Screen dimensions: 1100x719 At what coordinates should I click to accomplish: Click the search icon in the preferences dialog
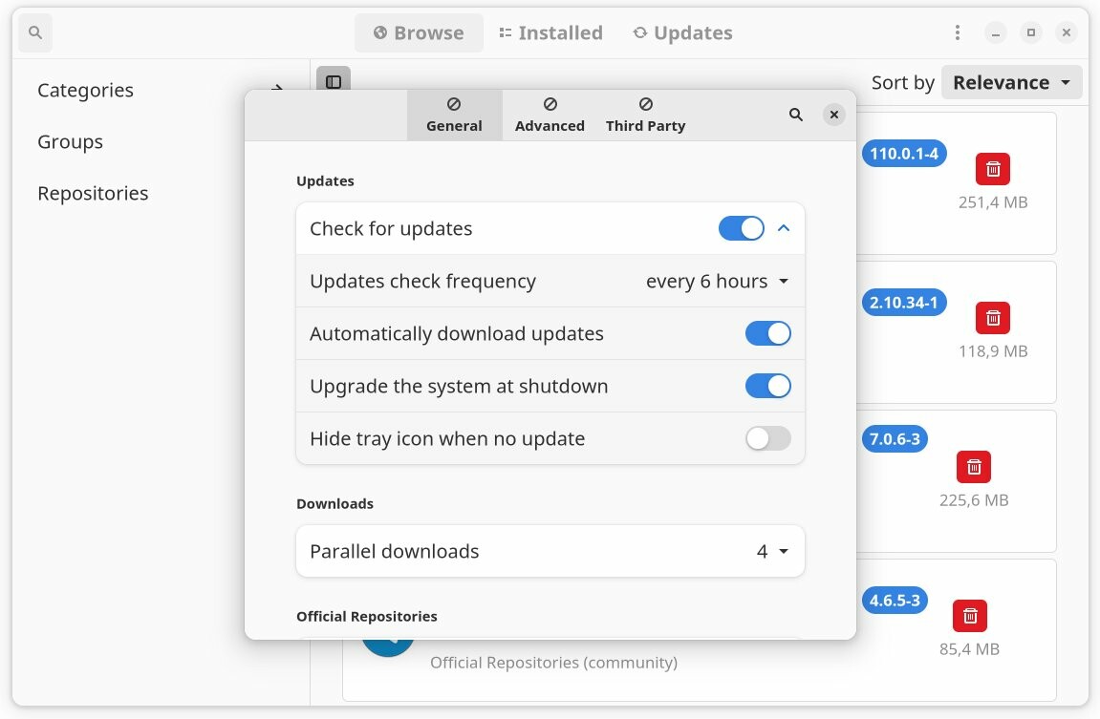(795, 115)
